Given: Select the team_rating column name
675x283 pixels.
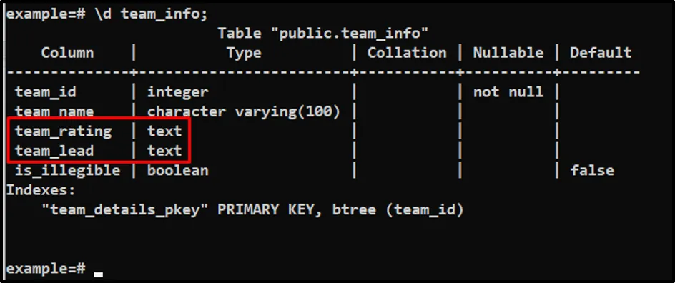Looking at the screenshot, I should (63, 131).
